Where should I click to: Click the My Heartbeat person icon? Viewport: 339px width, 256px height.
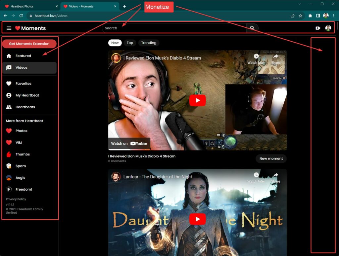9,95
